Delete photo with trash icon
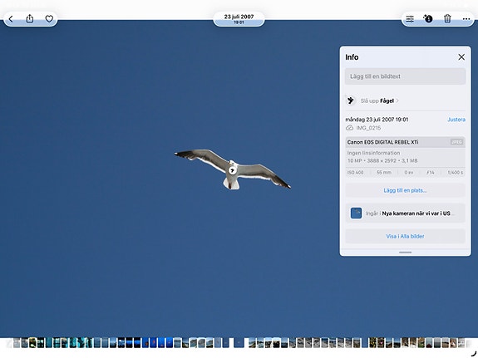The image size is (478, 358). pyautogui.click(x=447, y=19)
